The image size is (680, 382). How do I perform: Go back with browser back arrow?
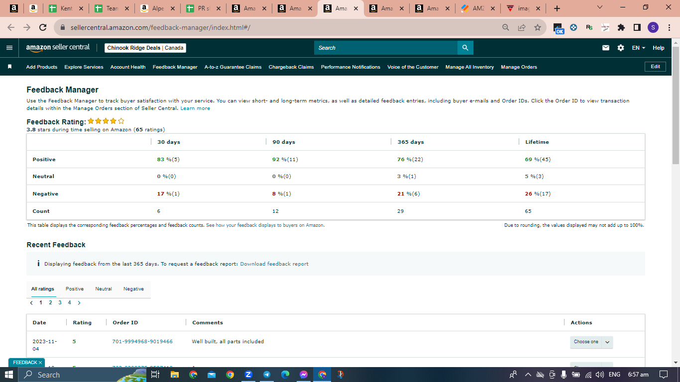11,27
